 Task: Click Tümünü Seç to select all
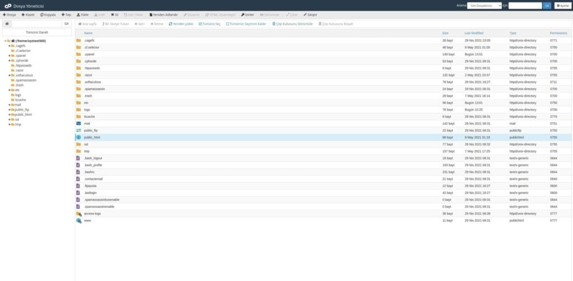click(210, 24)
